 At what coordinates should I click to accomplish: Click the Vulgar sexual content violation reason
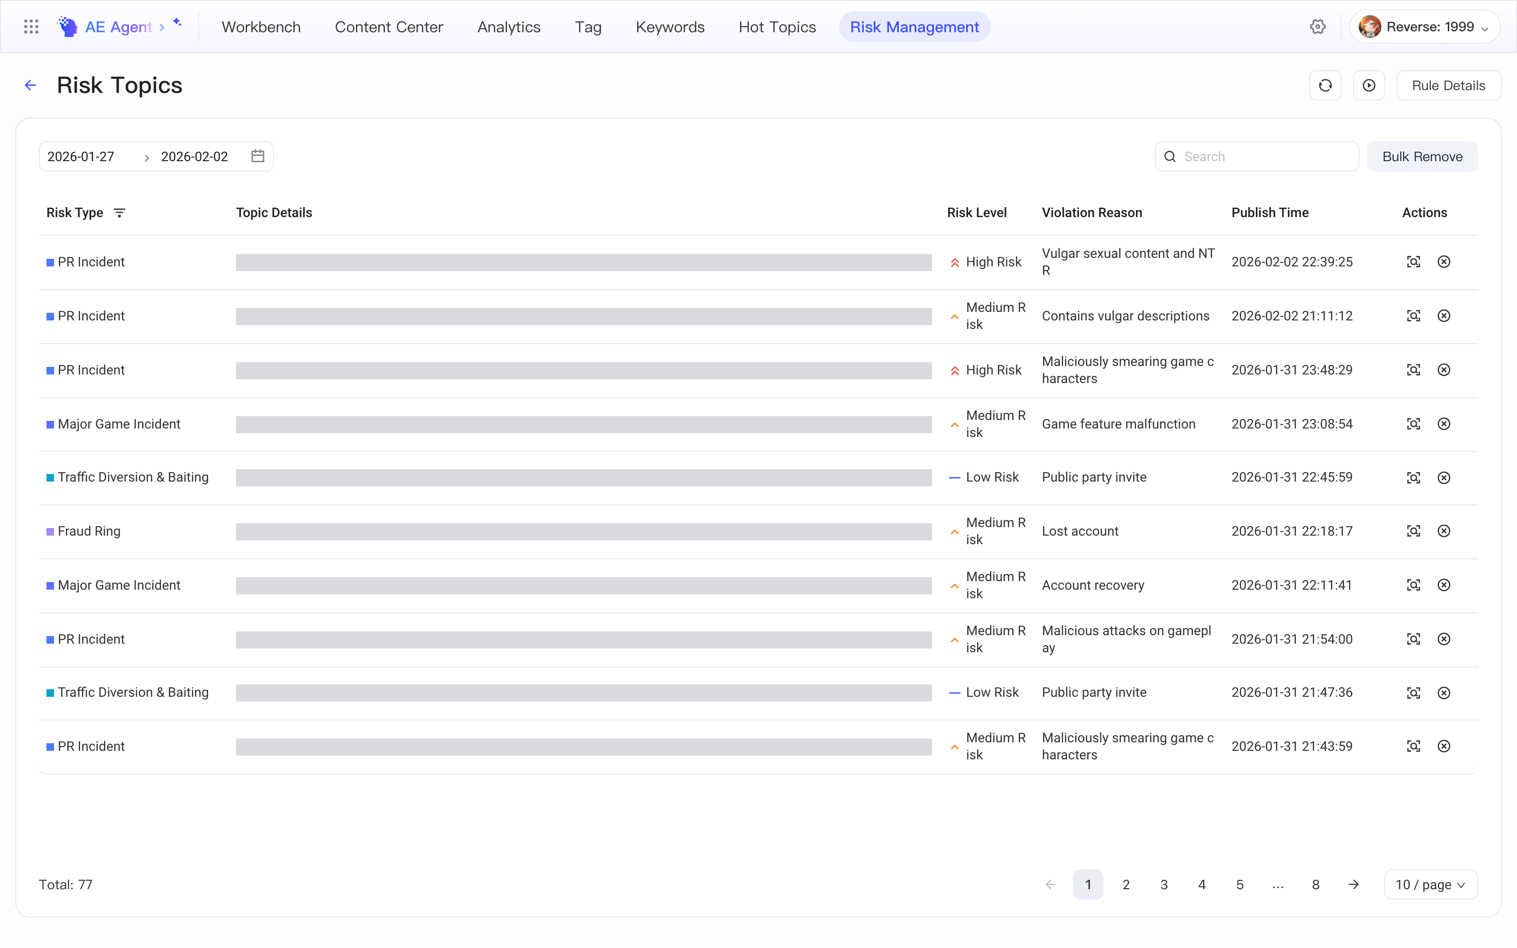[x=1128, y=262]
